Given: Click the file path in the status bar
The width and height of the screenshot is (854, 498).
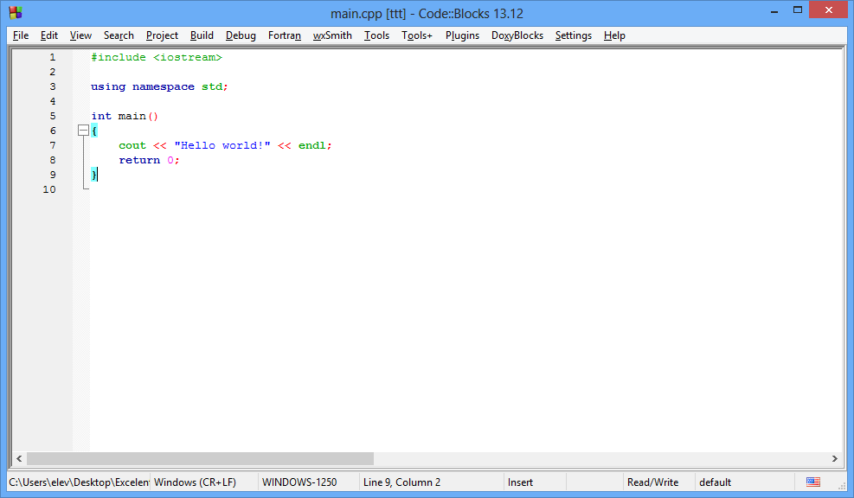Looking at the screenshot, I should point(79,482).
